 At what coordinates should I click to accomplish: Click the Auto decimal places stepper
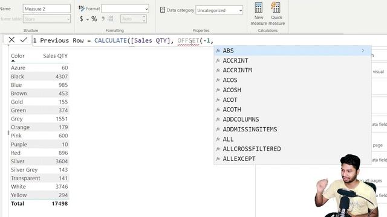click(x=144, y=19)
